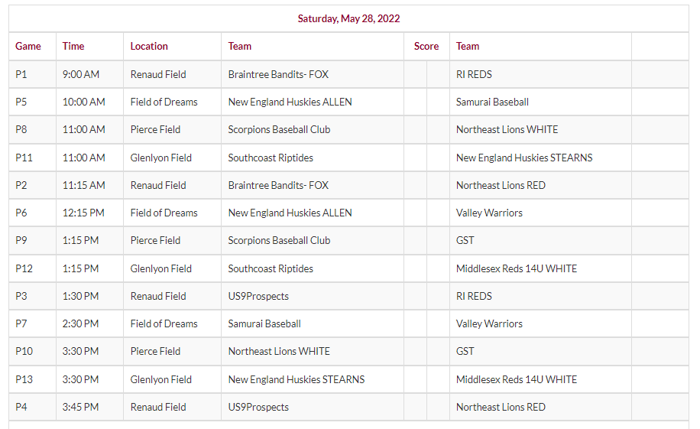Select RI REDS in the 9:00 AM game
The height and width of the screenshot is (429, 700).
pos(474,74)
